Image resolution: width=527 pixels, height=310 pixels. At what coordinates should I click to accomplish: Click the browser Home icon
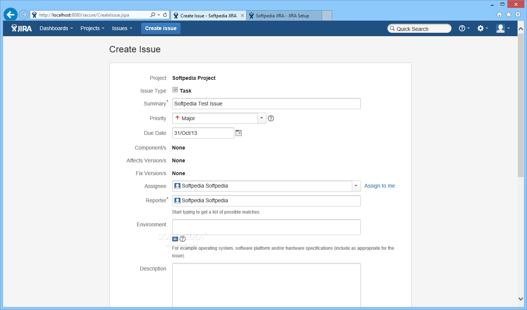click(x=499, y=15)
